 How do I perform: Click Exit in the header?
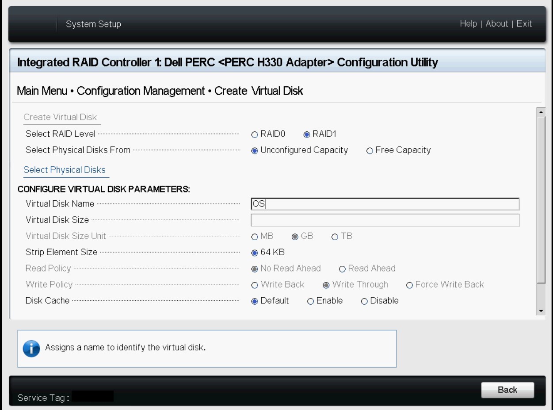tap(524, 23)
